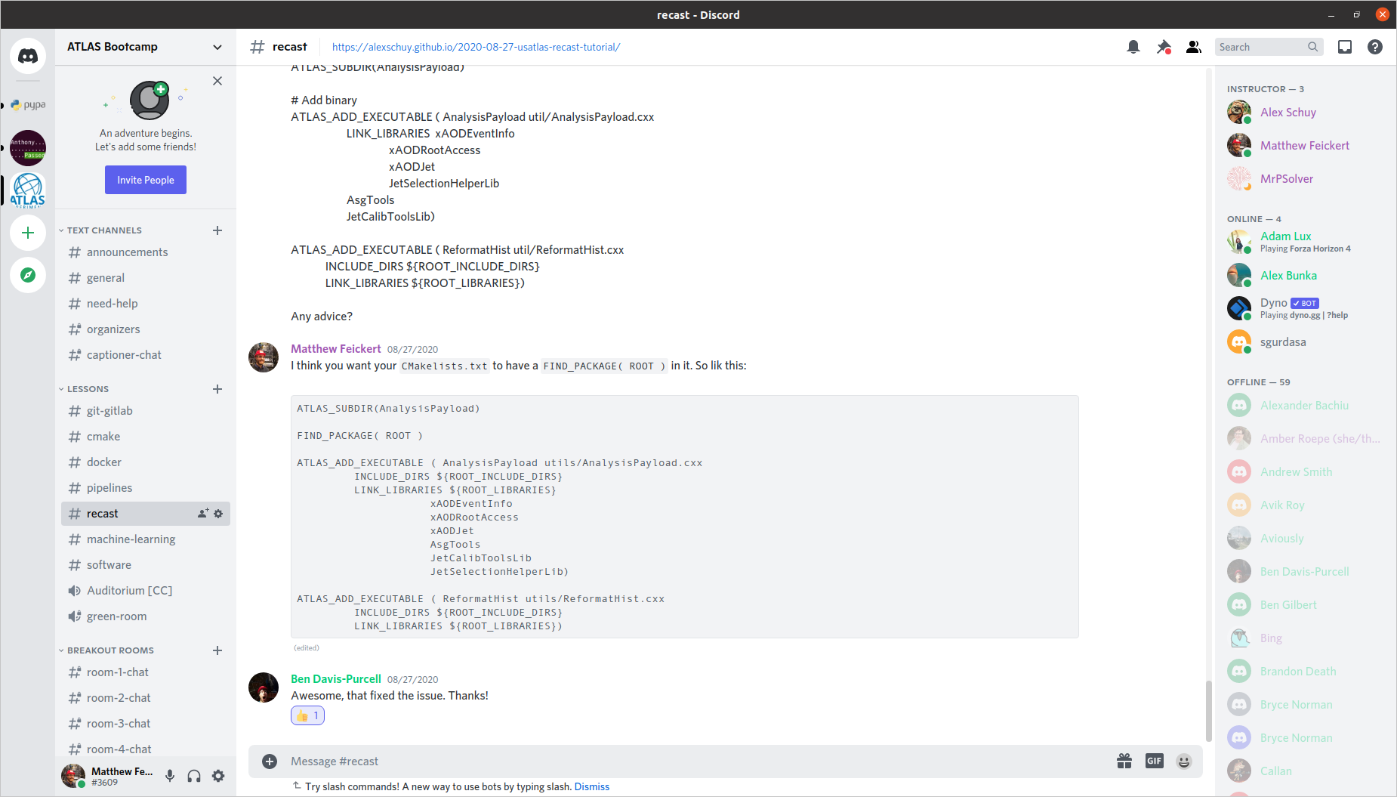This screenshot has height=797, width=1397.
Task: Click Add a Server plus icon
Action: 28,233
